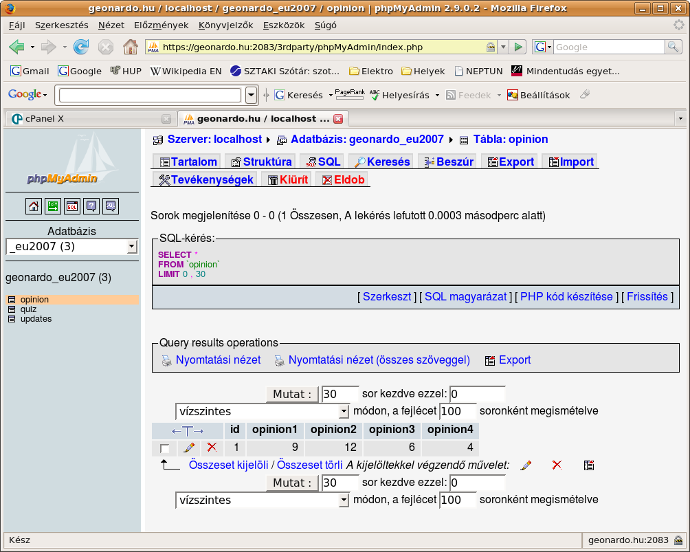Open the Wikipedia EN bookmark

[186, 71]
